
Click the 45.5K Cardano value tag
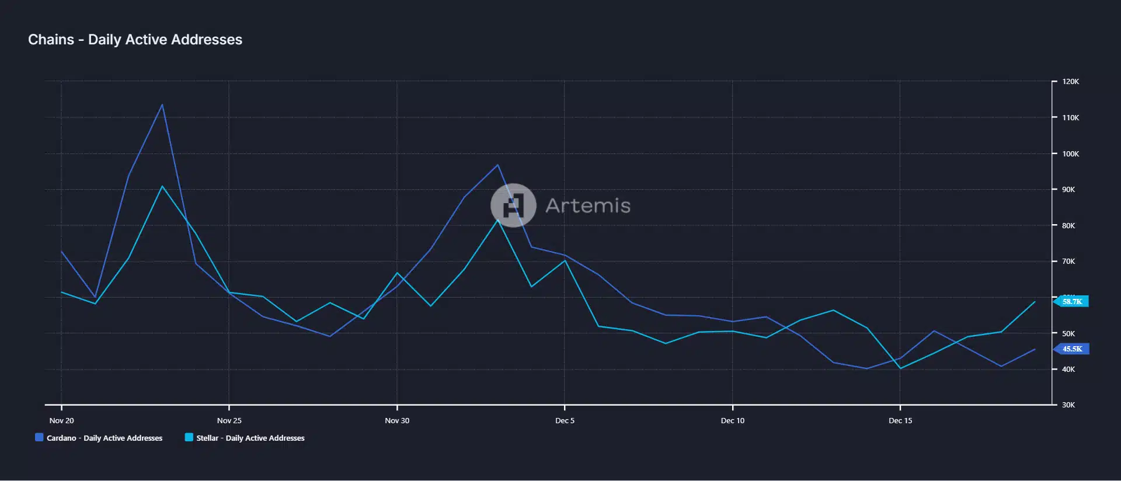pyautogui.click(x=1071, y=349)
